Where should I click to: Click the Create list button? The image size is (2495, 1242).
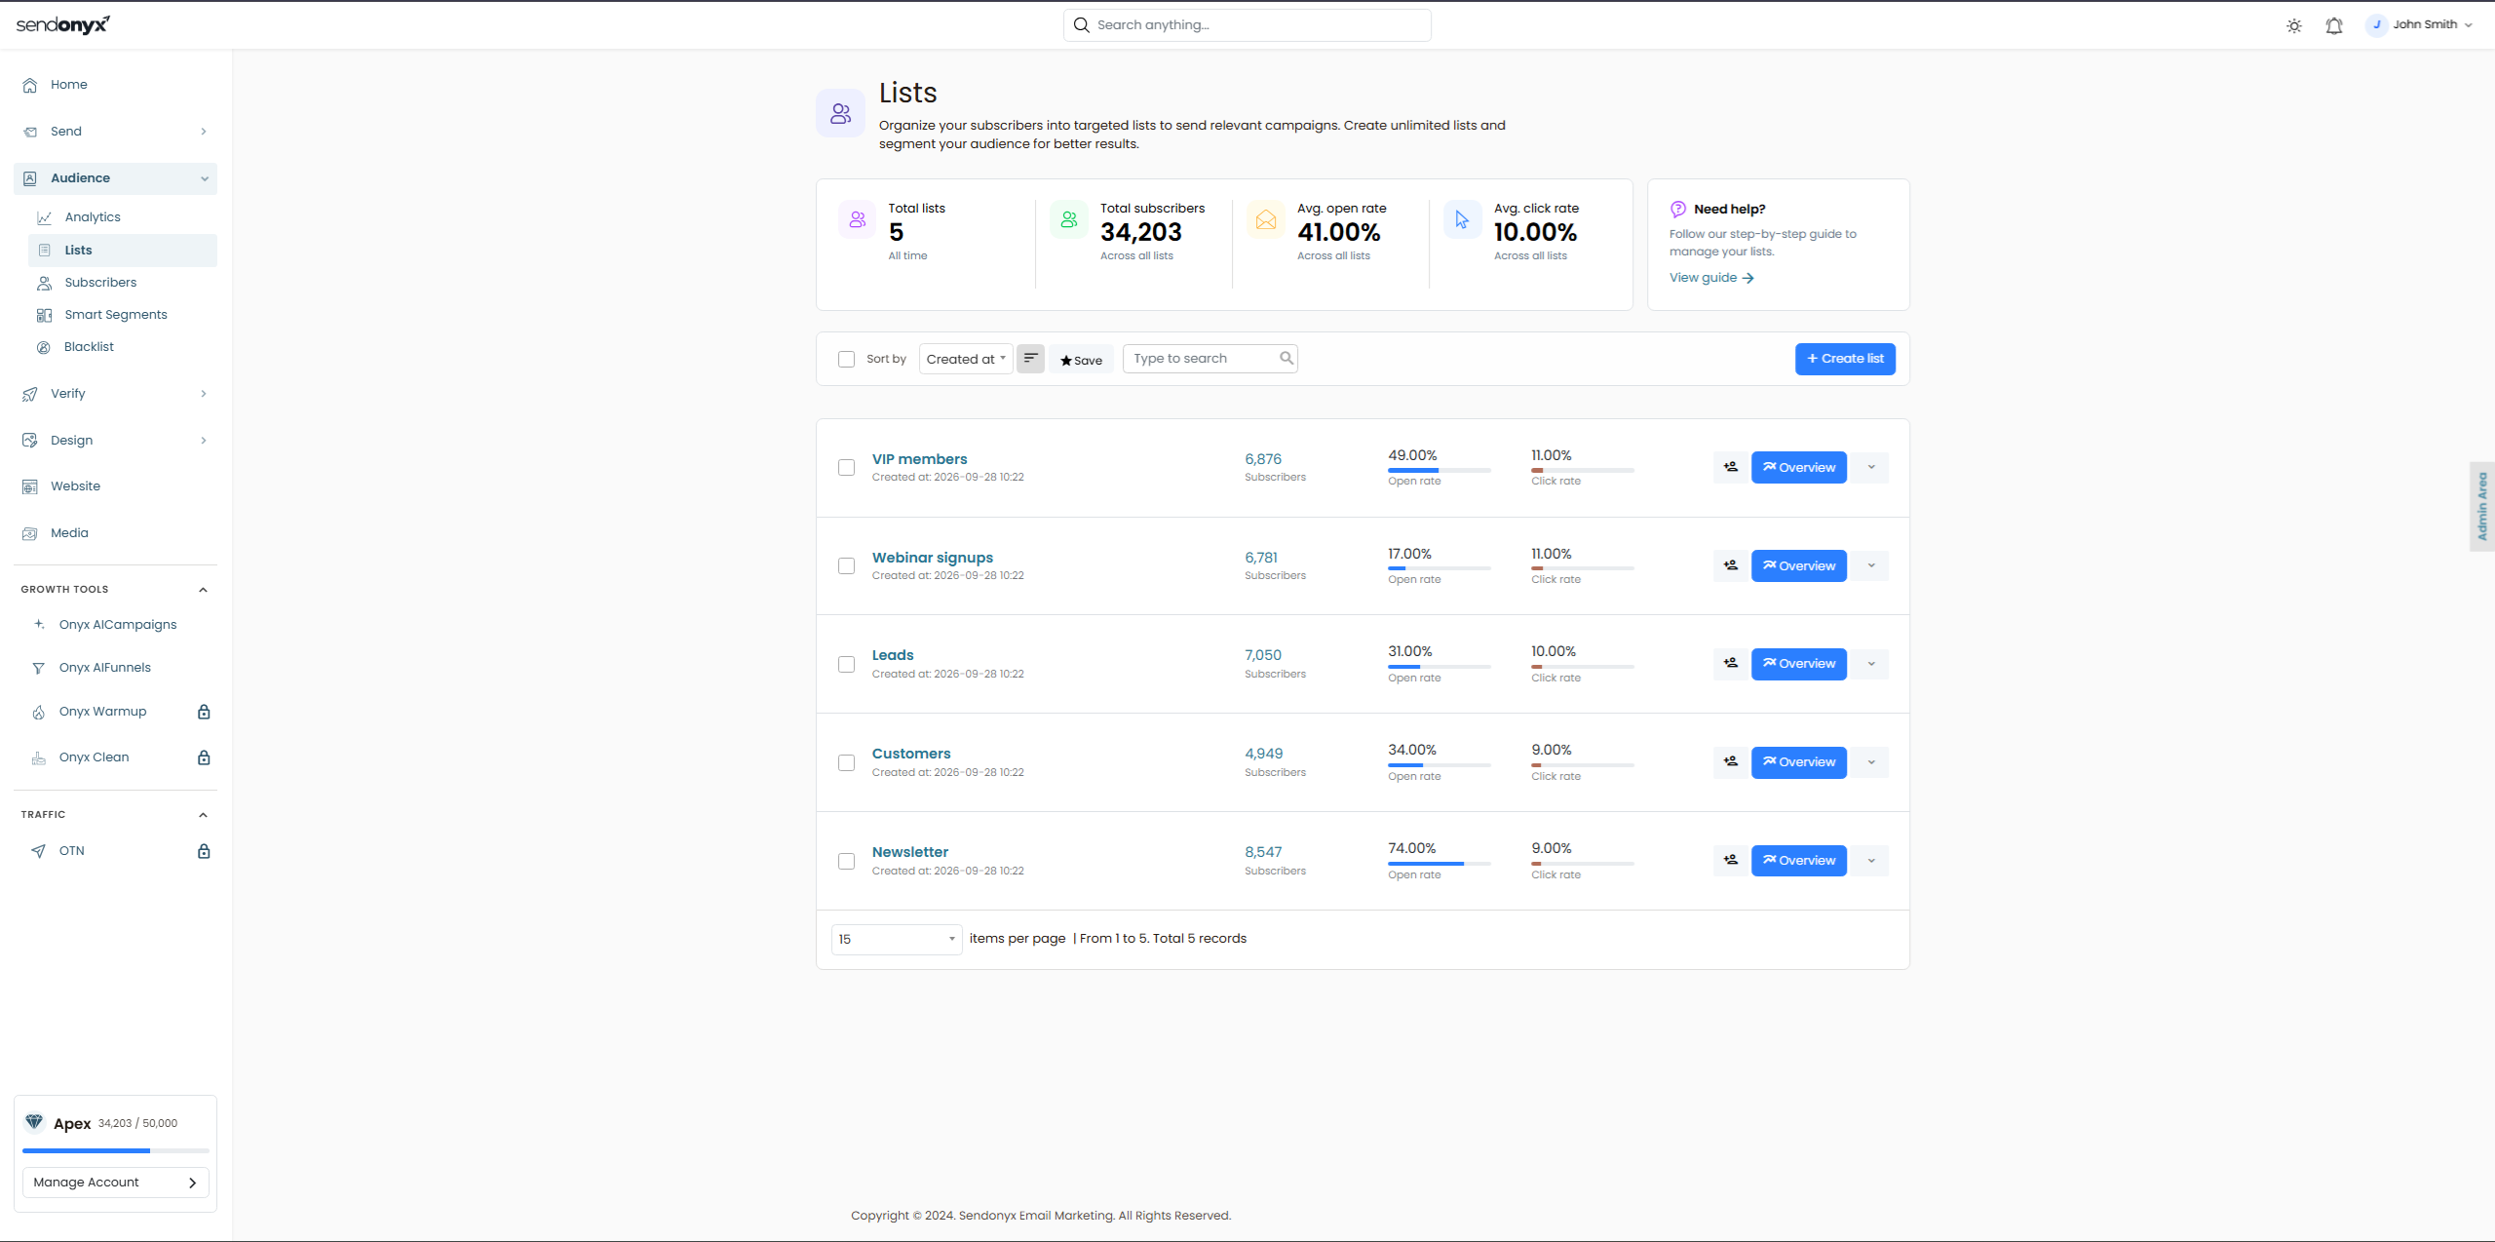[1845, 359]
